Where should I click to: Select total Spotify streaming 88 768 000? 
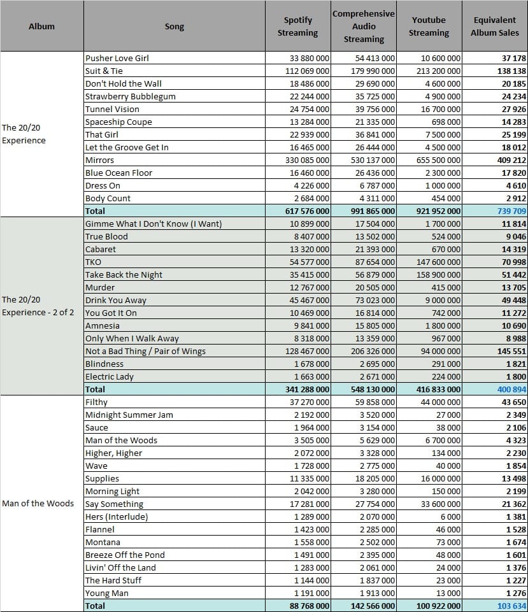coord(297,606)
